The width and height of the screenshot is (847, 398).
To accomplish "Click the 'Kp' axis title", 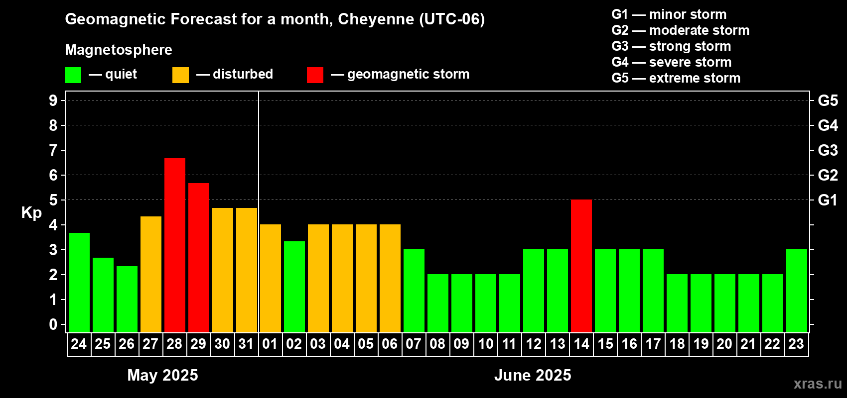I will pyautogui.click(x=31, y=213).
